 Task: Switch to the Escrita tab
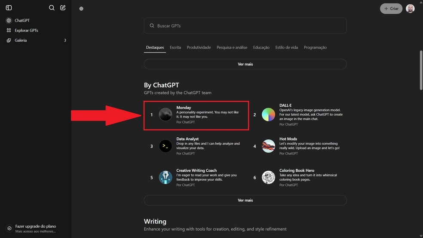[175, 47]
